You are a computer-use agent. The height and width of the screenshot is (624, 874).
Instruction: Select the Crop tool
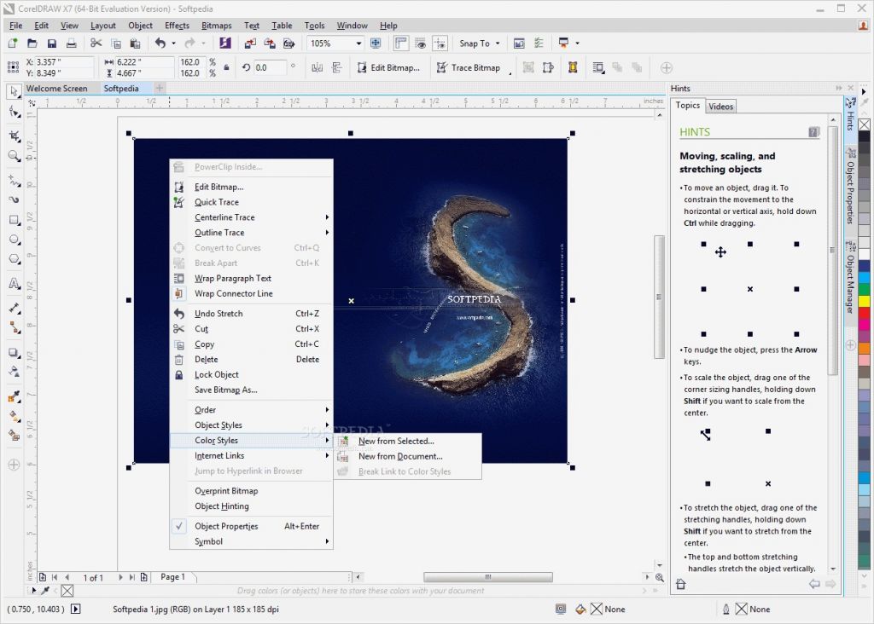tap(14, 136)
